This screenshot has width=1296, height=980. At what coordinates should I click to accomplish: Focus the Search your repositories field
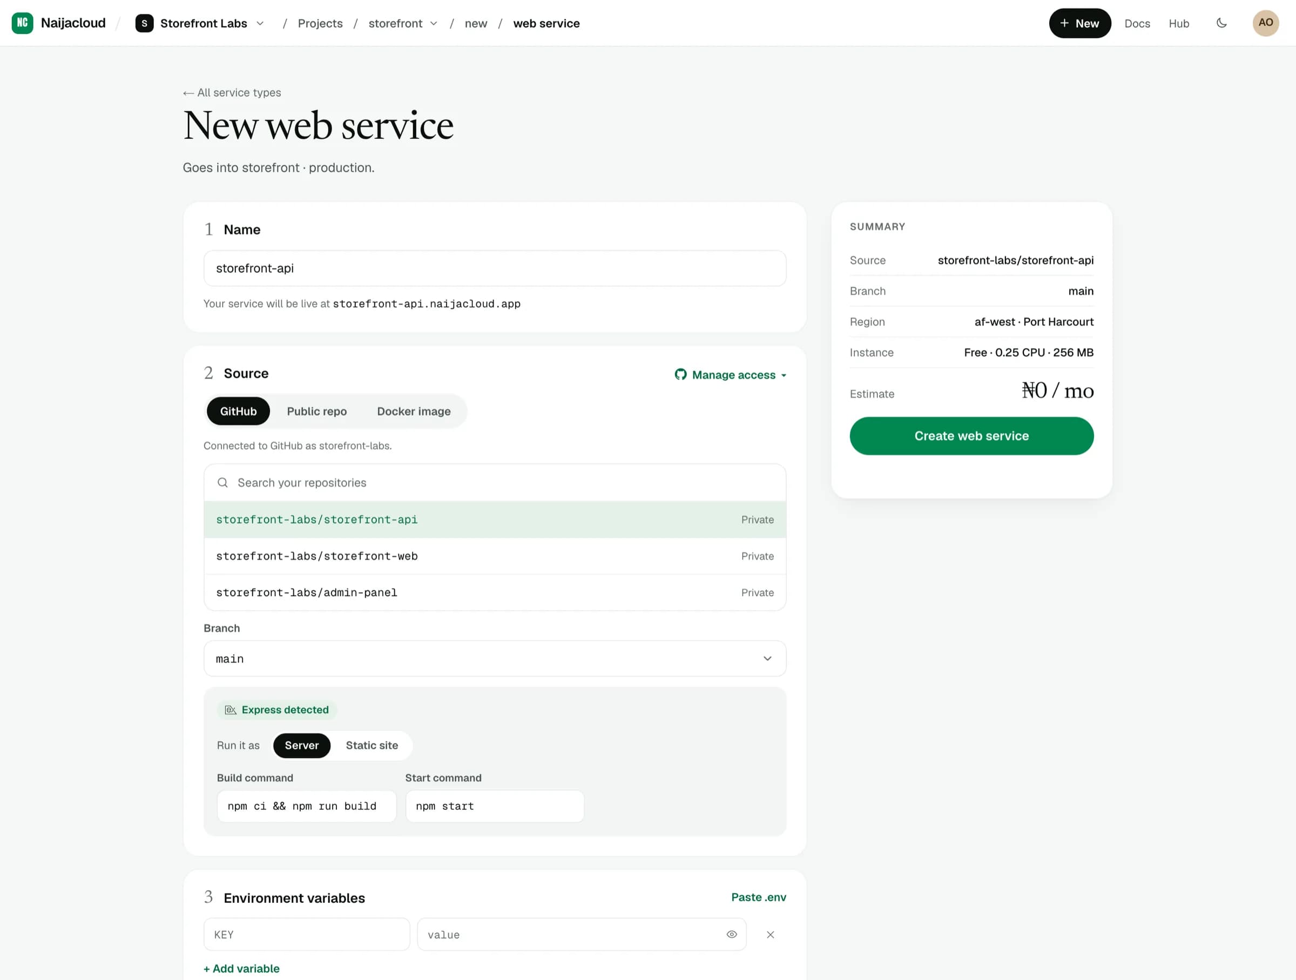pos(495,483)
